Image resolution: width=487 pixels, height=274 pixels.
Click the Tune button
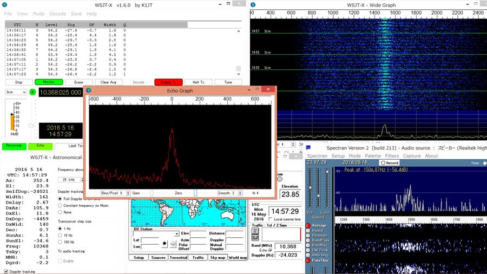[228, 82]
